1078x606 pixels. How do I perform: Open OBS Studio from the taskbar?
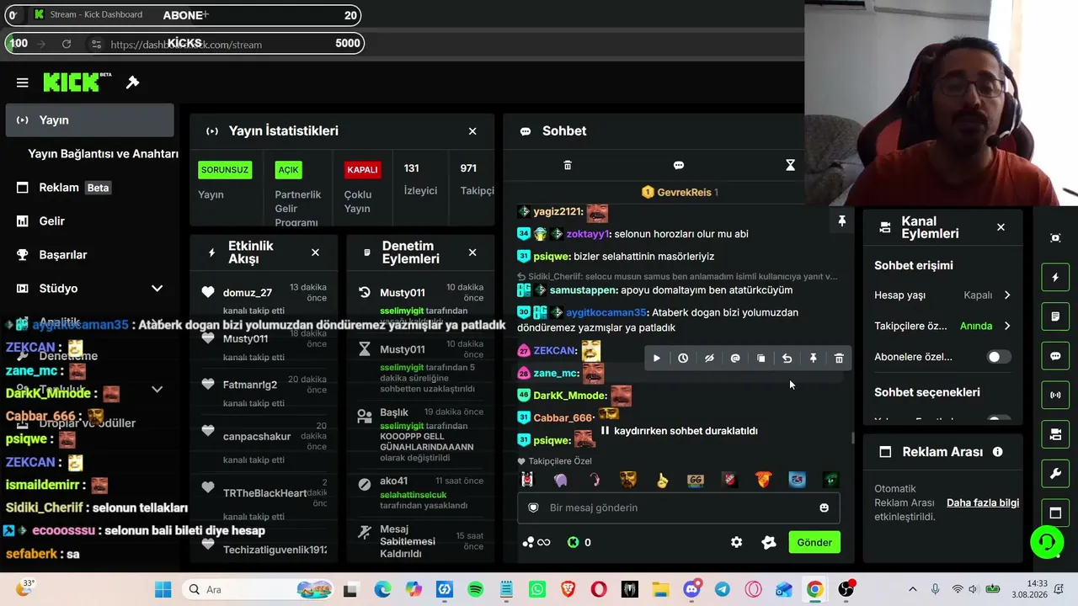coord(846,589)
